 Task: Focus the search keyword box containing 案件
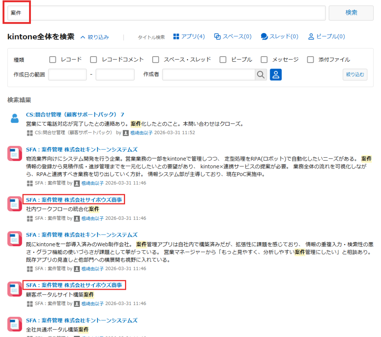pyautogui.click(x=166, y=13)
